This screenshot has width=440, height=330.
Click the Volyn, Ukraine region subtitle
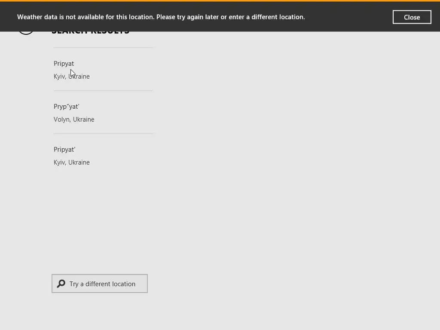coord(74,119)
